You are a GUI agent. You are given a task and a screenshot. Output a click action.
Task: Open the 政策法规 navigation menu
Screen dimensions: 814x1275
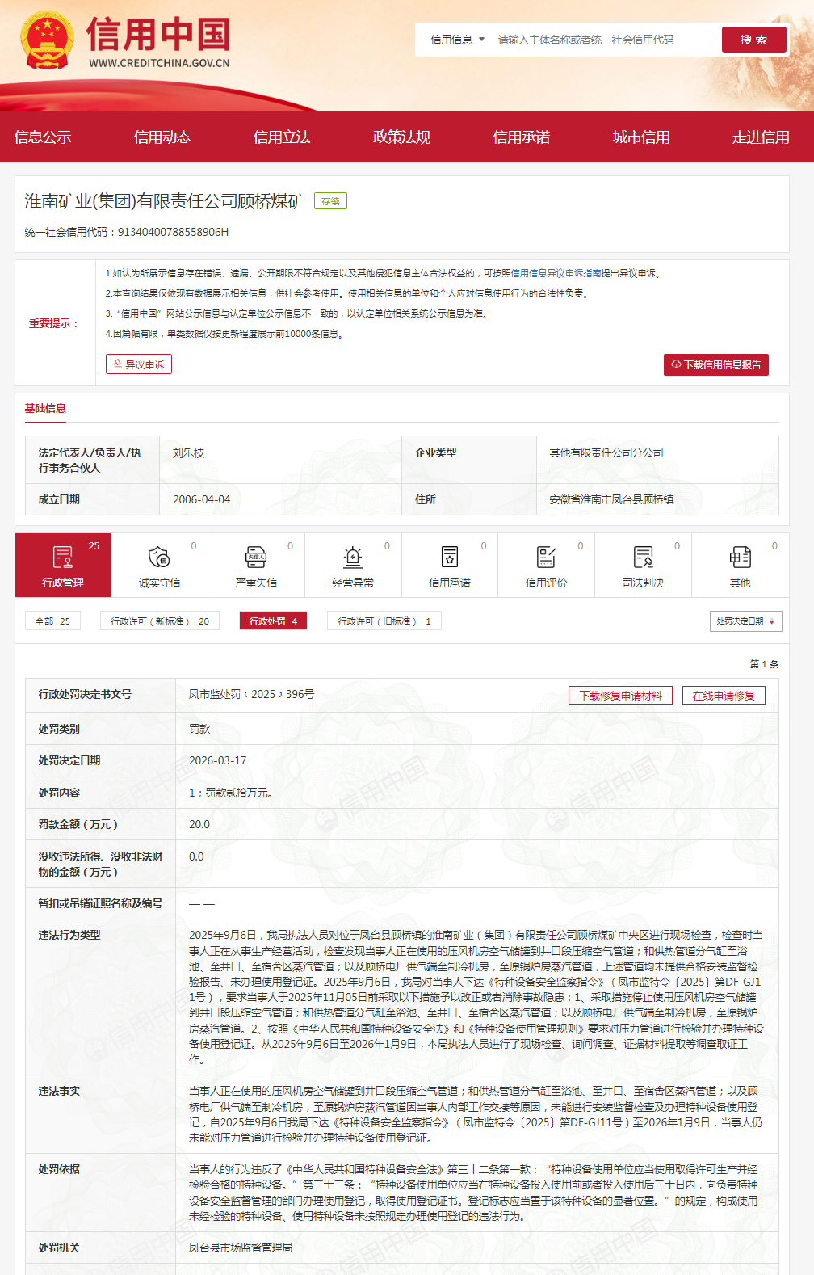tap(401, 137)
